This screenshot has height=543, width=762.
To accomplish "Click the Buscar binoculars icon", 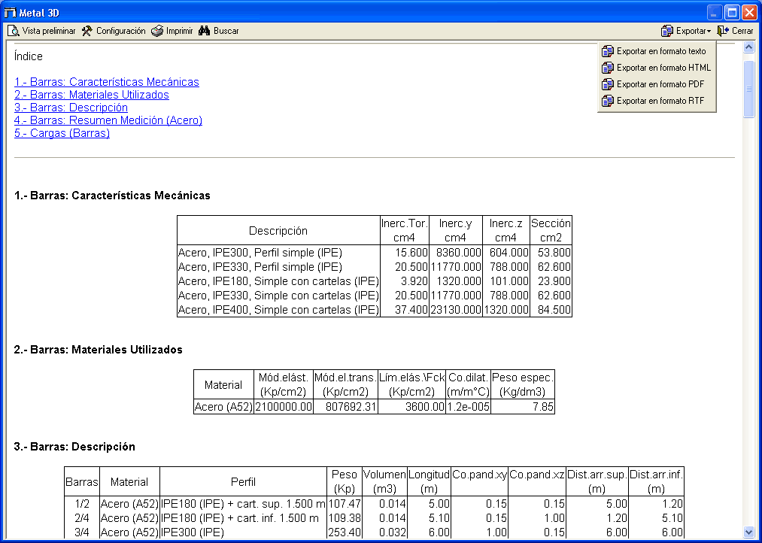I will tap(205, 31).
